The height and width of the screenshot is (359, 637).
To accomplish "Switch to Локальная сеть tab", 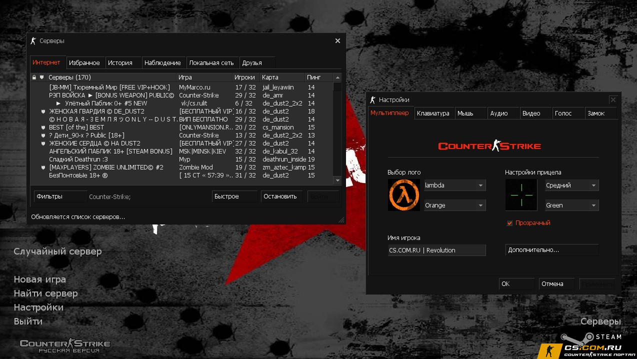I will [x=213, y=63].
